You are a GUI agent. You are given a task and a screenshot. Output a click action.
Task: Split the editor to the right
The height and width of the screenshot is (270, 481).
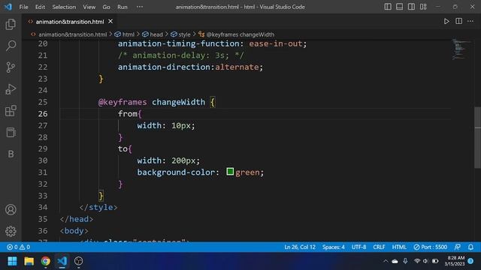(x=458, y=21)
